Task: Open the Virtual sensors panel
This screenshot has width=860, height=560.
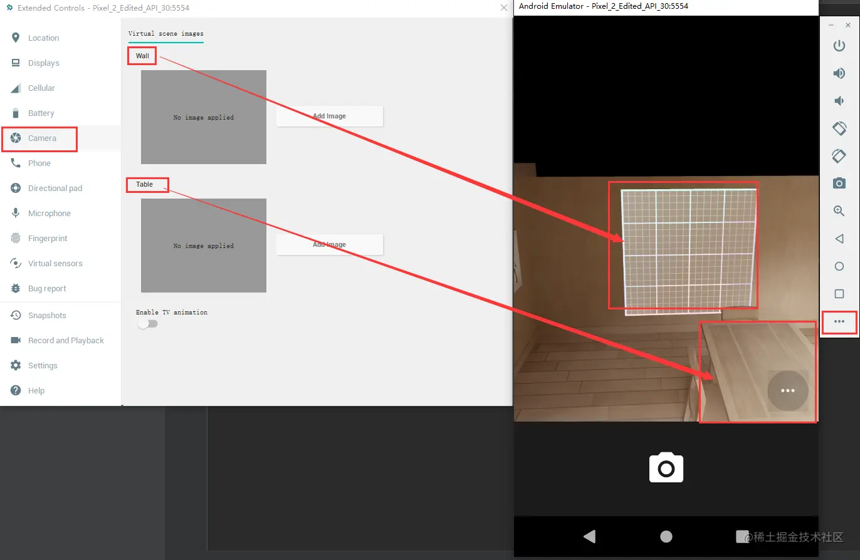Action: [55, 263]
